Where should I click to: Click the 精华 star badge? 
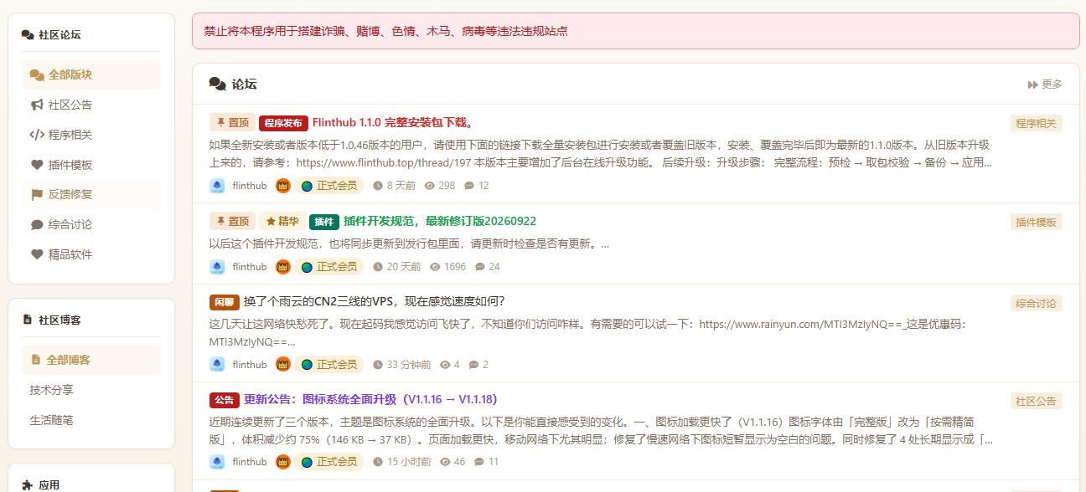[282, 222]
